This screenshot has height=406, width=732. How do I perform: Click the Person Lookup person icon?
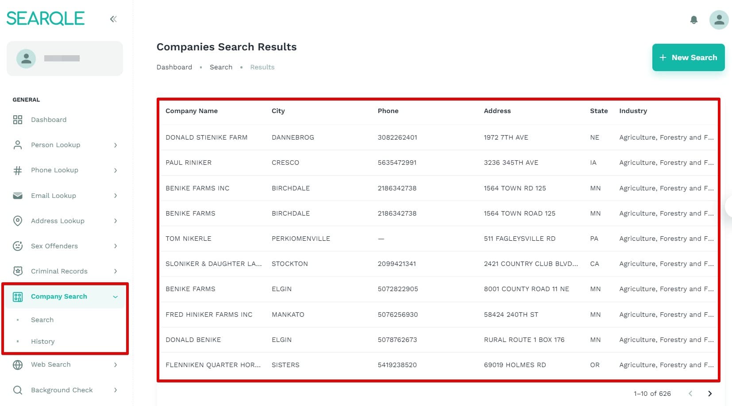18,145
